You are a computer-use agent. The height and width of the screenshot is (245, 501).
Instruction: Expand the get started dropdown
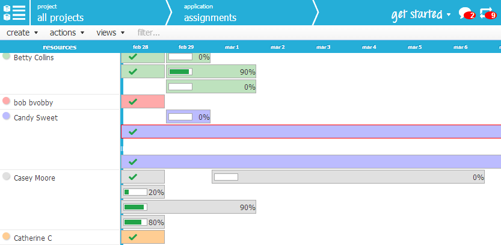coord(421,14)
